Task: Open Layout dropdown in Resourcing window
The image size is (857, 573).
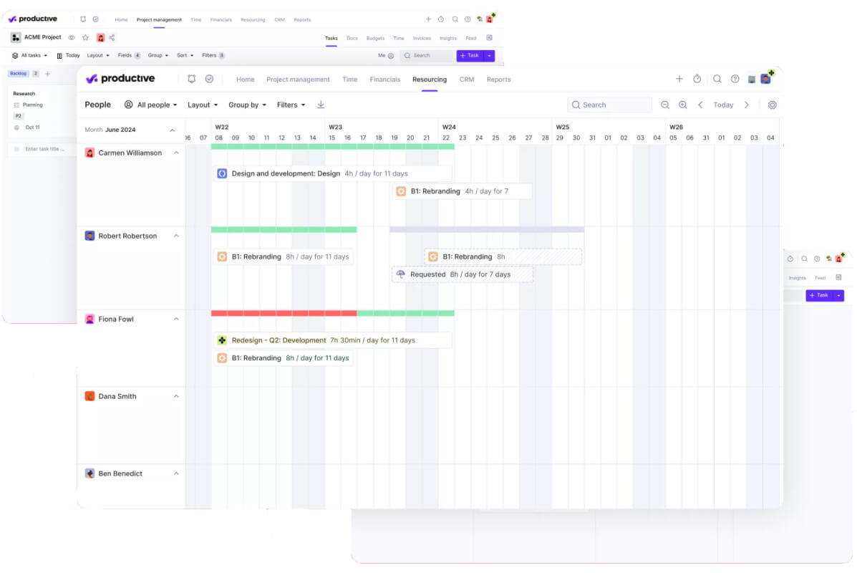Action: pyautogui.click(x=203, y=105)
